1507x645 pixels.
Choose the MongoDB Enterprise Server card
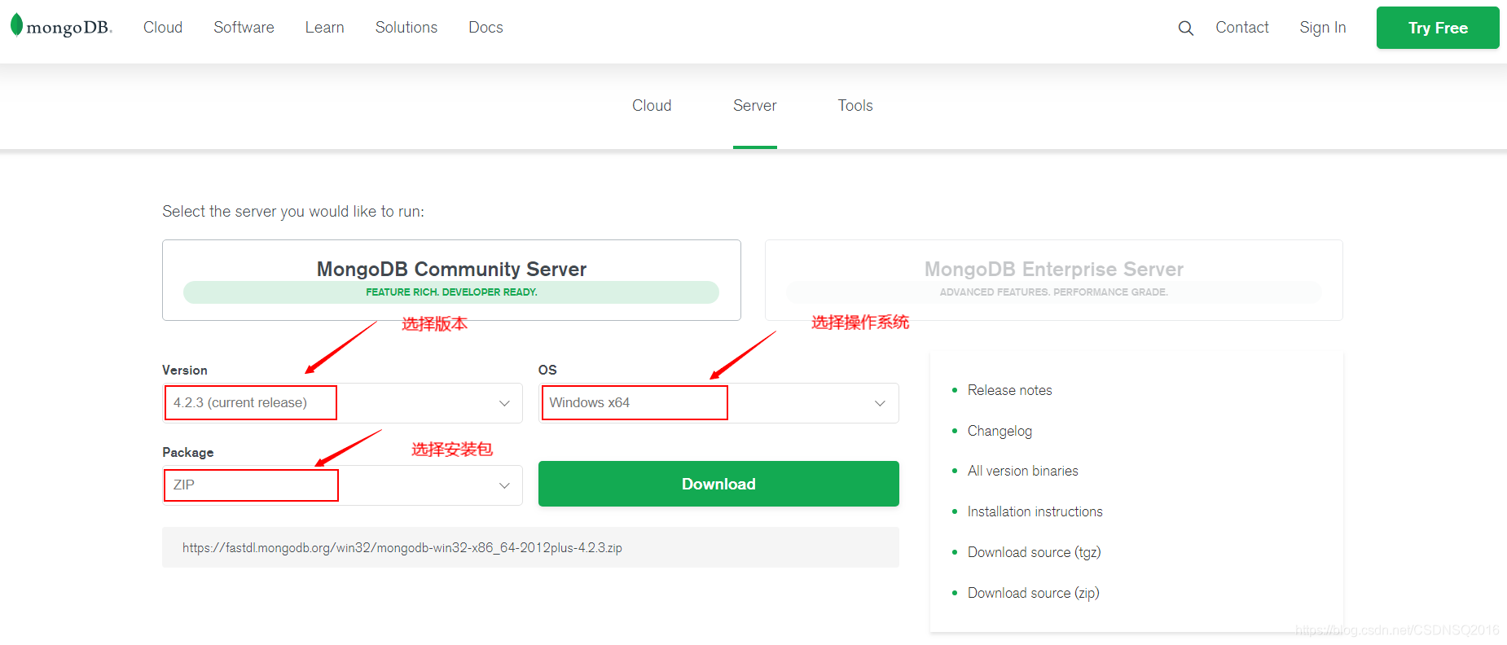pos(1054,280)
